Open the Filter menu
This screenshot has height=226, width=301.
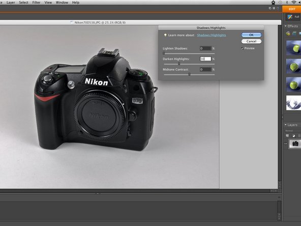[36, 3]
